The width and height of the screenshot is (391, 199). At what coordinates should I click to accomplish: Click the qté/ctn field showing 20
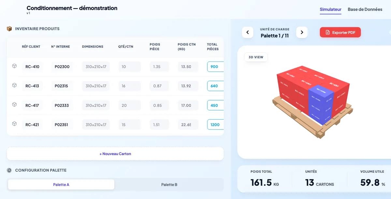click(x=129, y=105)
